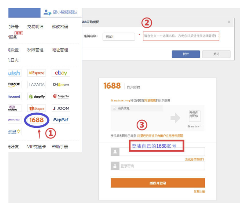Click the shopify platform logo
The height and width of the screenshot is (205, 246).
tap(36, 96)
